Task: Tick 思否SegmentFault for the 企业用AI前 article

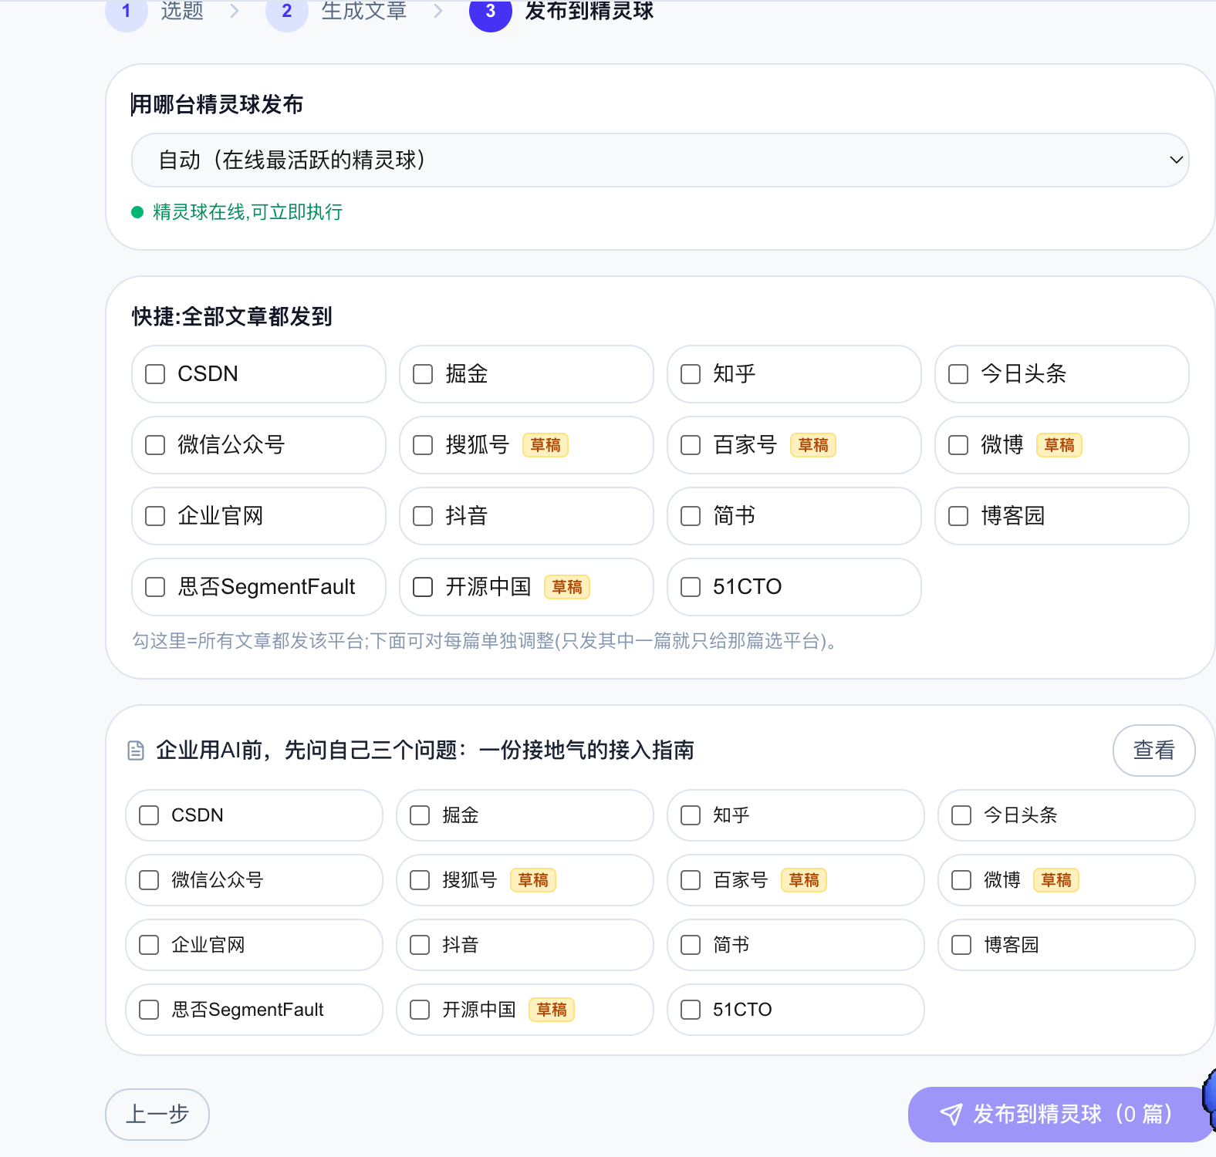Action: 149,1010
